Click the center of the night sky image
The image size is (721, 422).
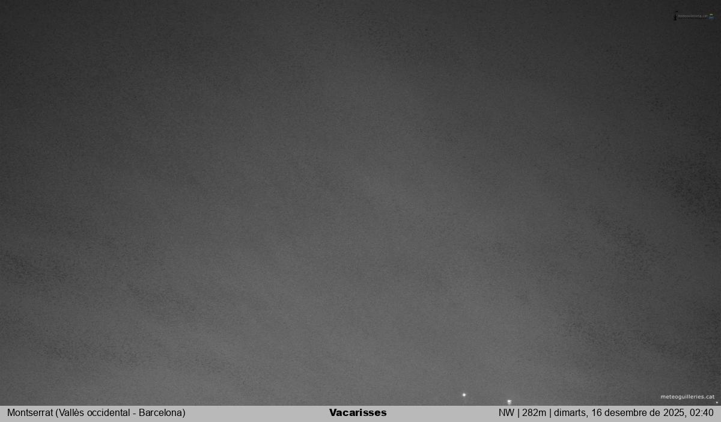[x=360, y=203]
